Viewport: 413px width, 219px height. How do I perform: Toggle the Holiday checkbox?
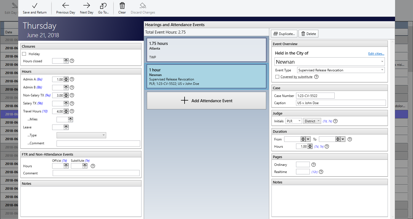[x=24, y=54]
